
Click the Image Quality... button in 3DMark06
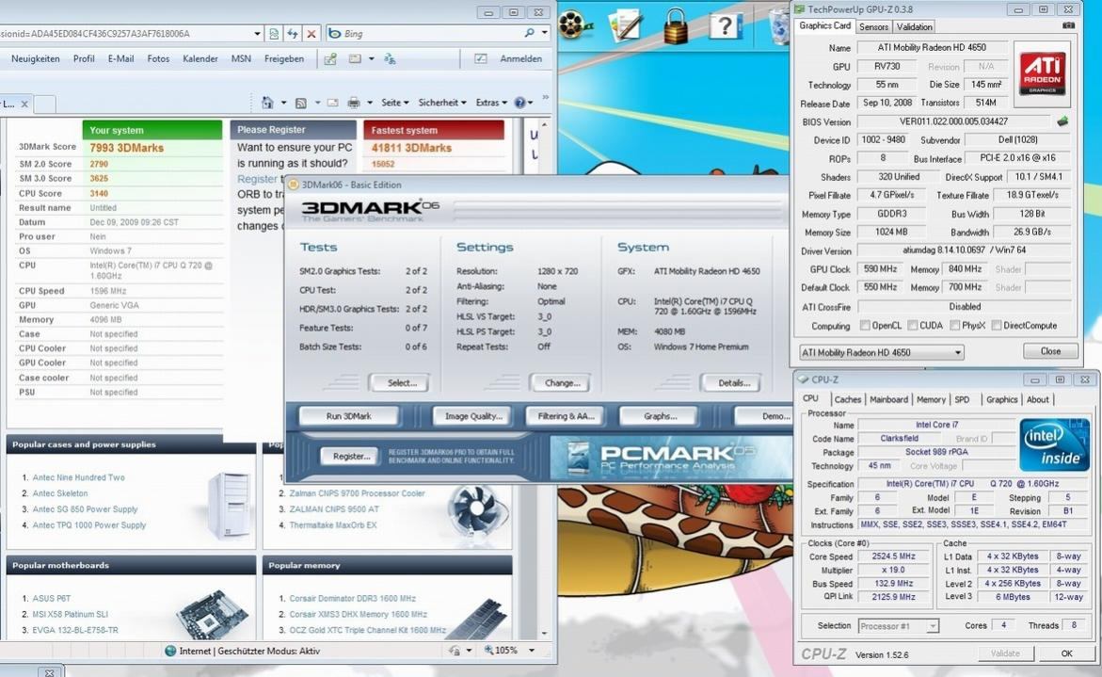[473, 416]
